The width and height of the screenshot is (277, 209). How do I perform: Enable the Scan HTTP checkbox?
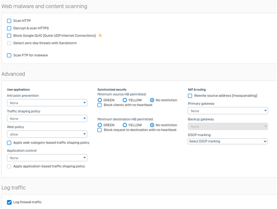coord(9,21)
